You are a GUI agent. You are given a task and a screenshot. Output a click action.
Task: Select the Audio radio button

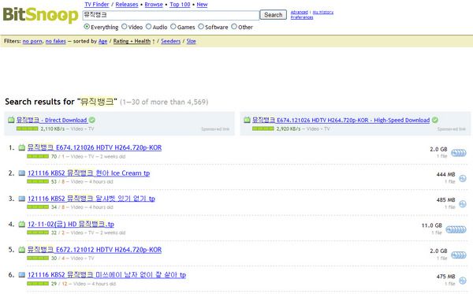(x=148, y=27)
